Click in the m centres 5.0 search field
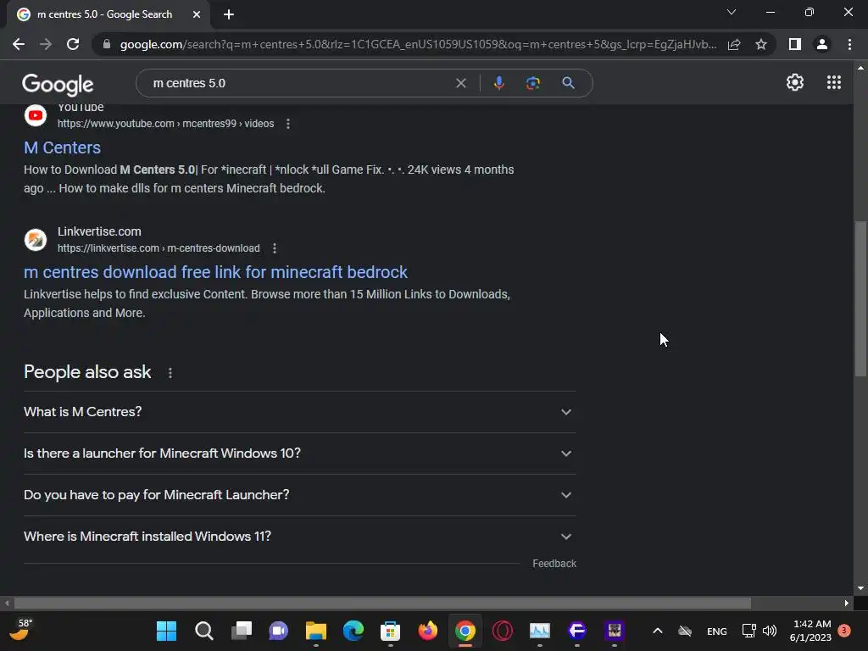This screenshot has height=651, width=868. click(299, 83)
